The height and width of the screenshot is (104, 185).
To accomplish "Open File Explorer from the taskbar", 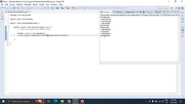I will (x=62, y=101).
